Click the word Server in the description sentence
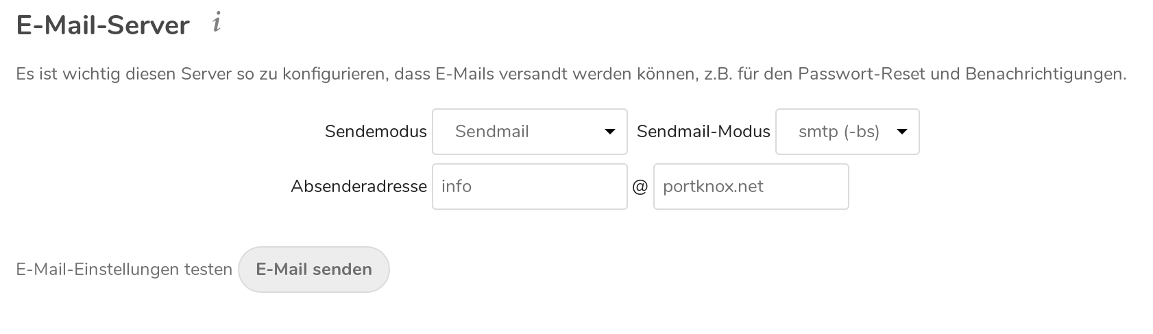Viewport: 1153px width, 334px height. click(x=206, y=73)
